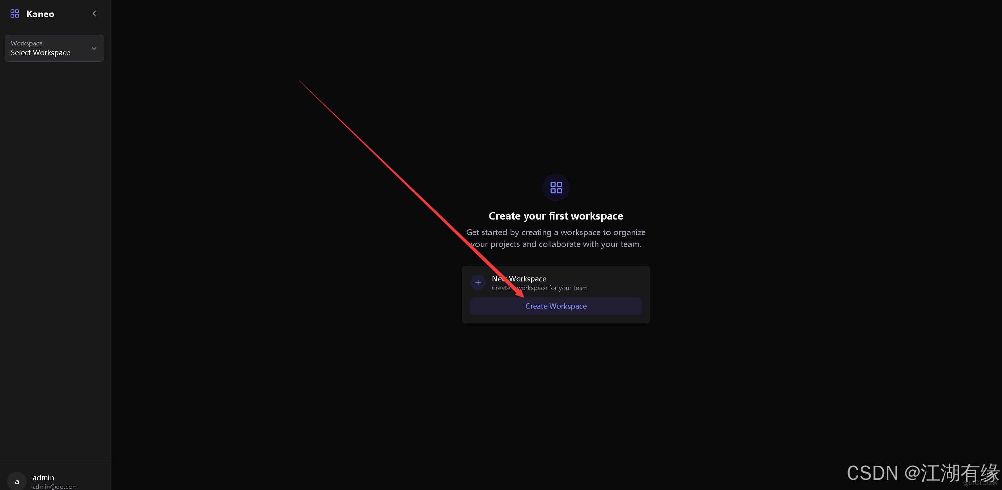1002x490 pixels.
Task: Click the Workspace label above selector
Action: (x=27, y=43)
